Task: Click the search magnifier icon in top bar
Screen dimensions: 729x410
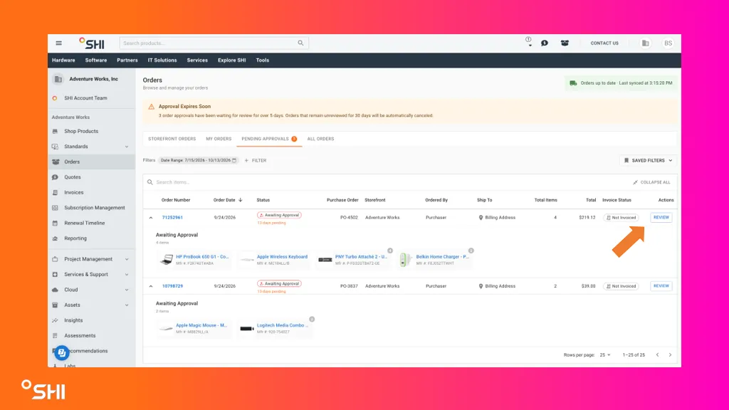Action: click(301, 43)
